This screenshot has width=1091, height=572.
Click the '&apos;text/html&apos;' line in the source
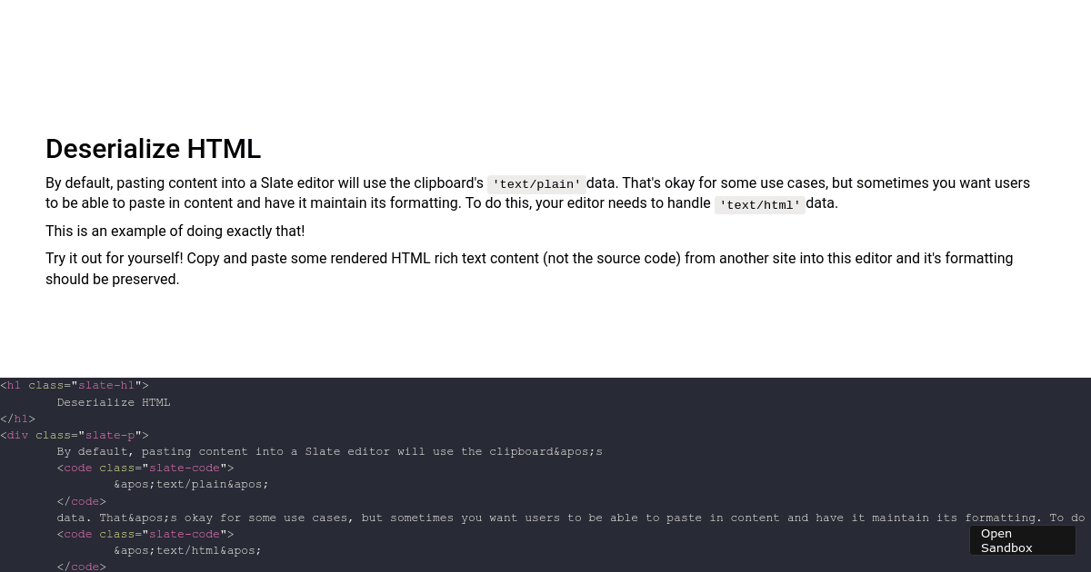click(x=185, y=550)
